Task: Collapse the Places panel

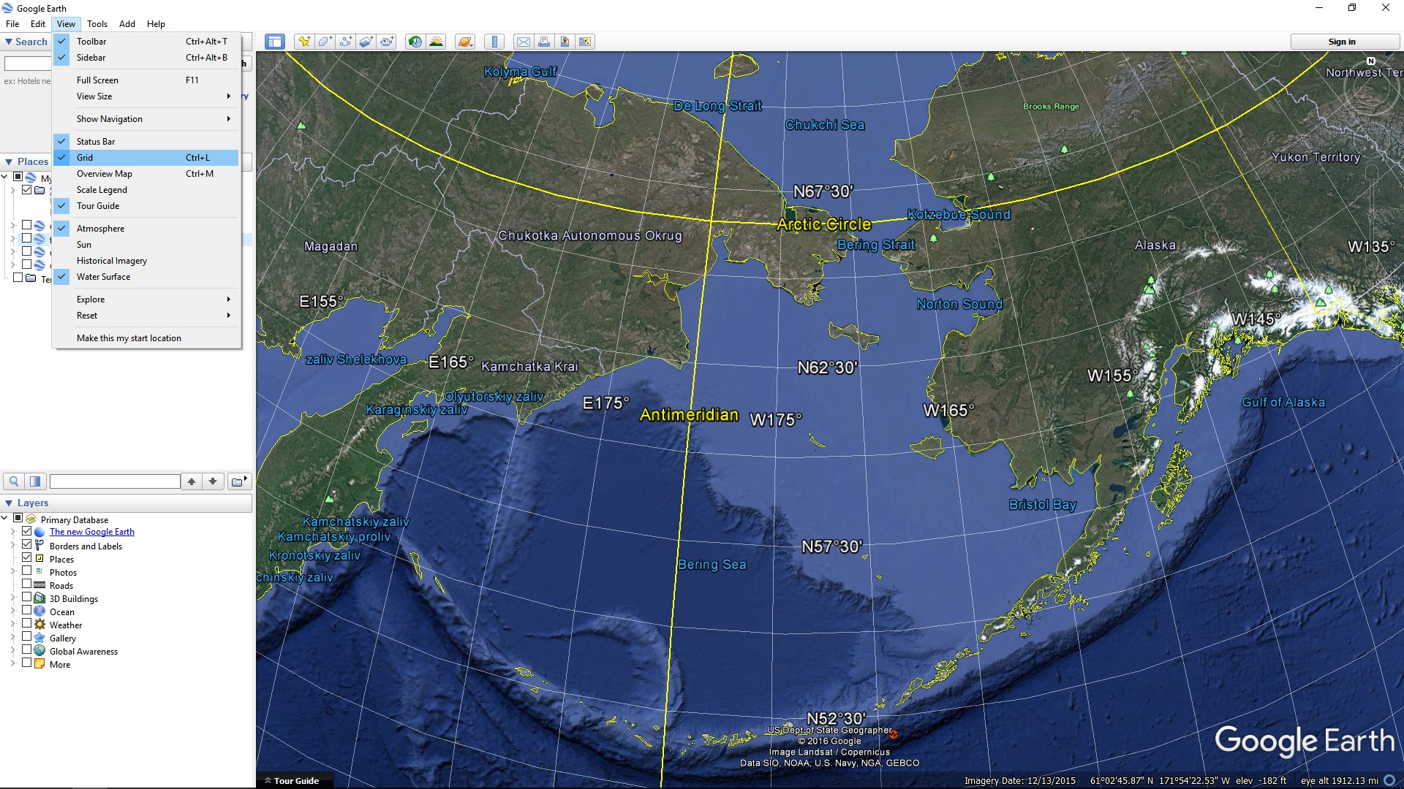Action: coord(9,162)
